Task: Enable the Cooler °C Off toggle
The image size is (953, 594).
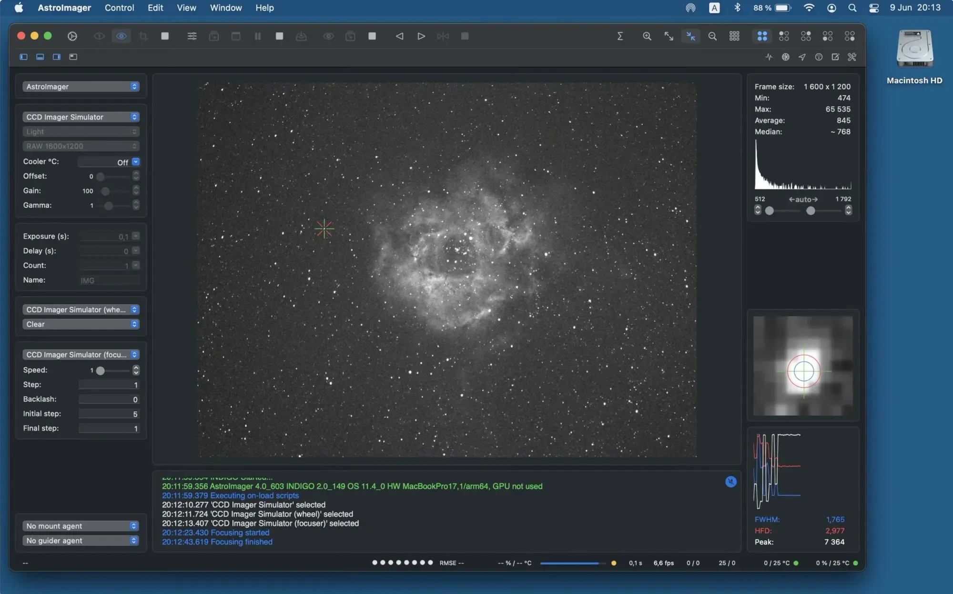Action: (136, 162)
